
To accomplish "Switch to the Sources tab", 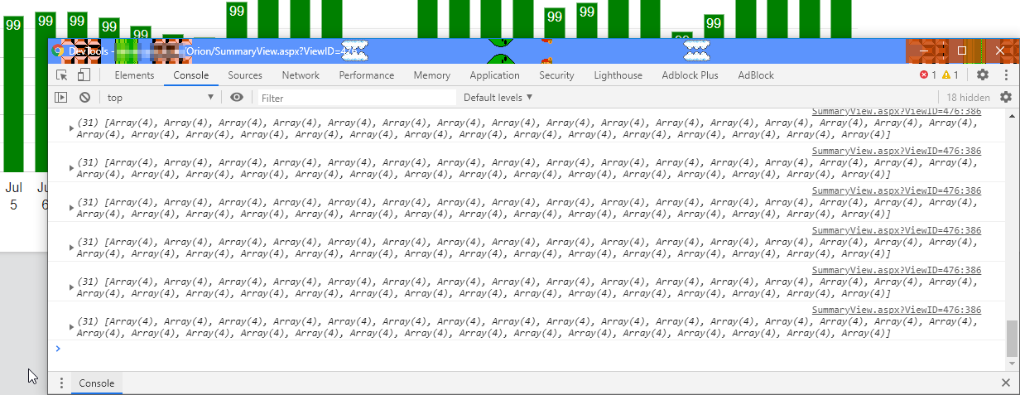I will point(245,75).
